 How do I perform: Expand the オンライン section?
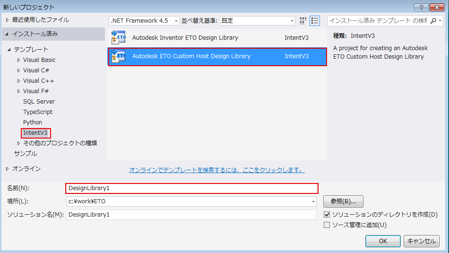point(8,169)
